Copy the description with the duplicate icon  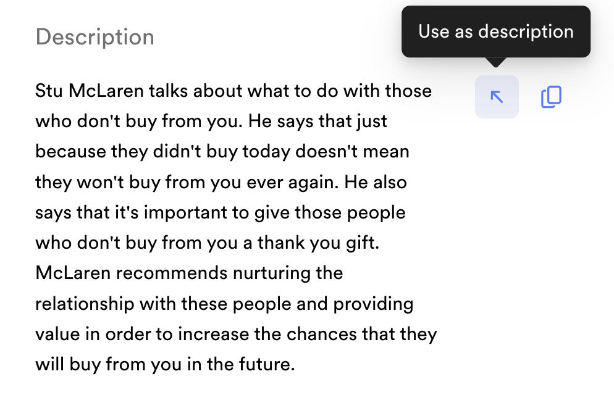tap(551, 97)
